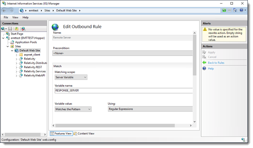Click dropdown arrow beside Create Connection icon
Viewport: 253px width, 148px height.
6,29
